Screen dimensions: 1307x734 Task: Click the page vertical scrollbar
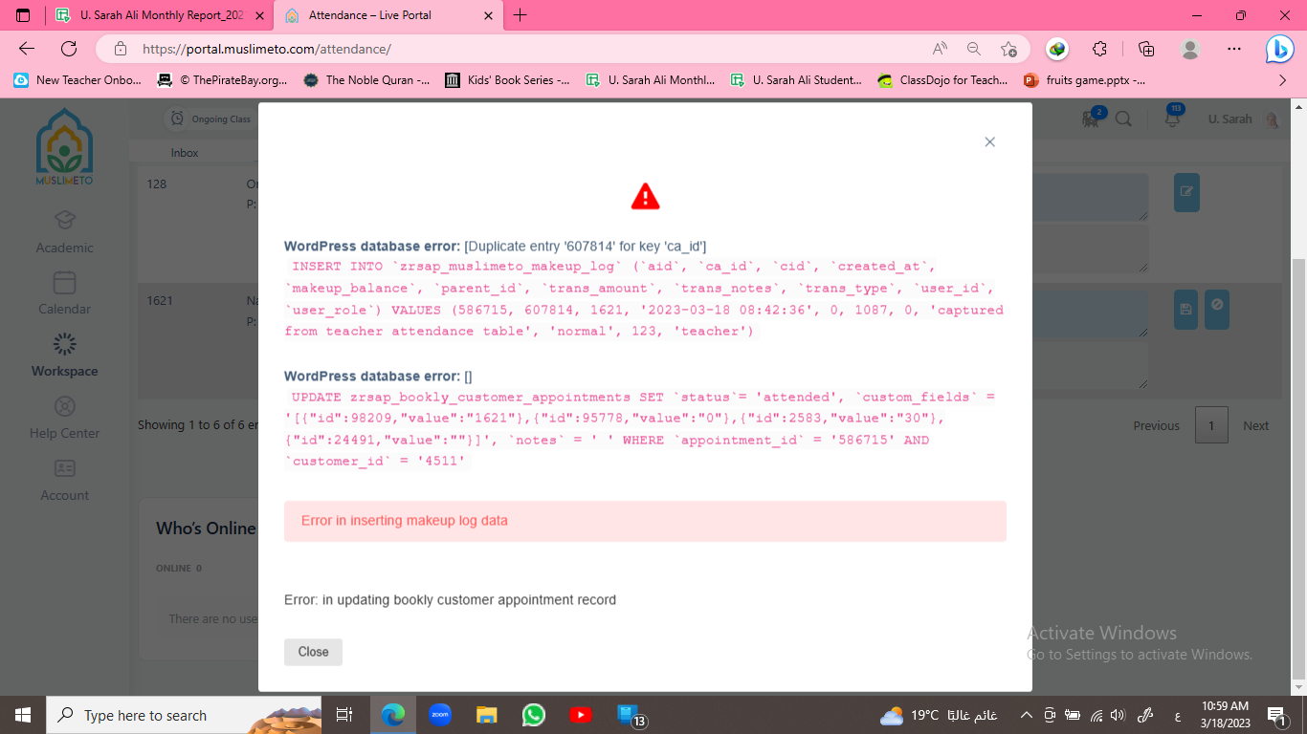(1298, 468)
